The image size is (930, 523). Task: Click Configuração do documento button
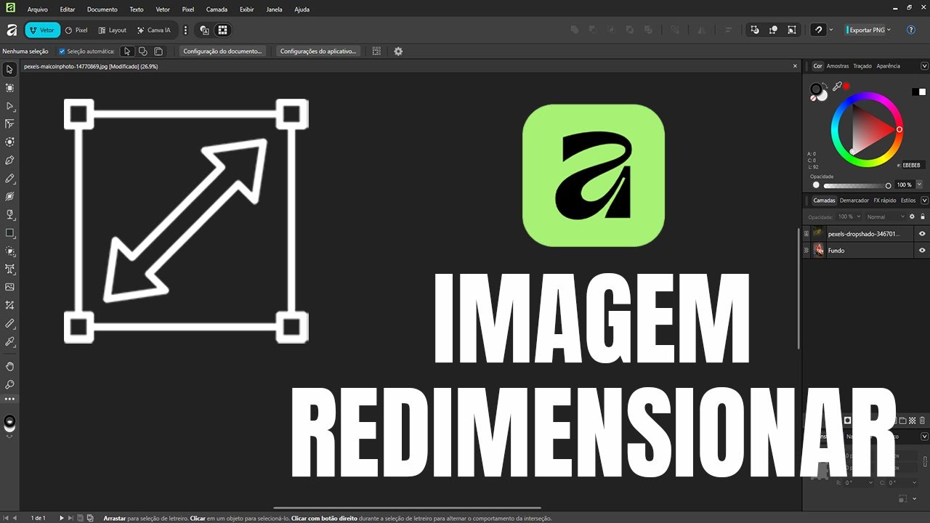[x=223, y=52]
